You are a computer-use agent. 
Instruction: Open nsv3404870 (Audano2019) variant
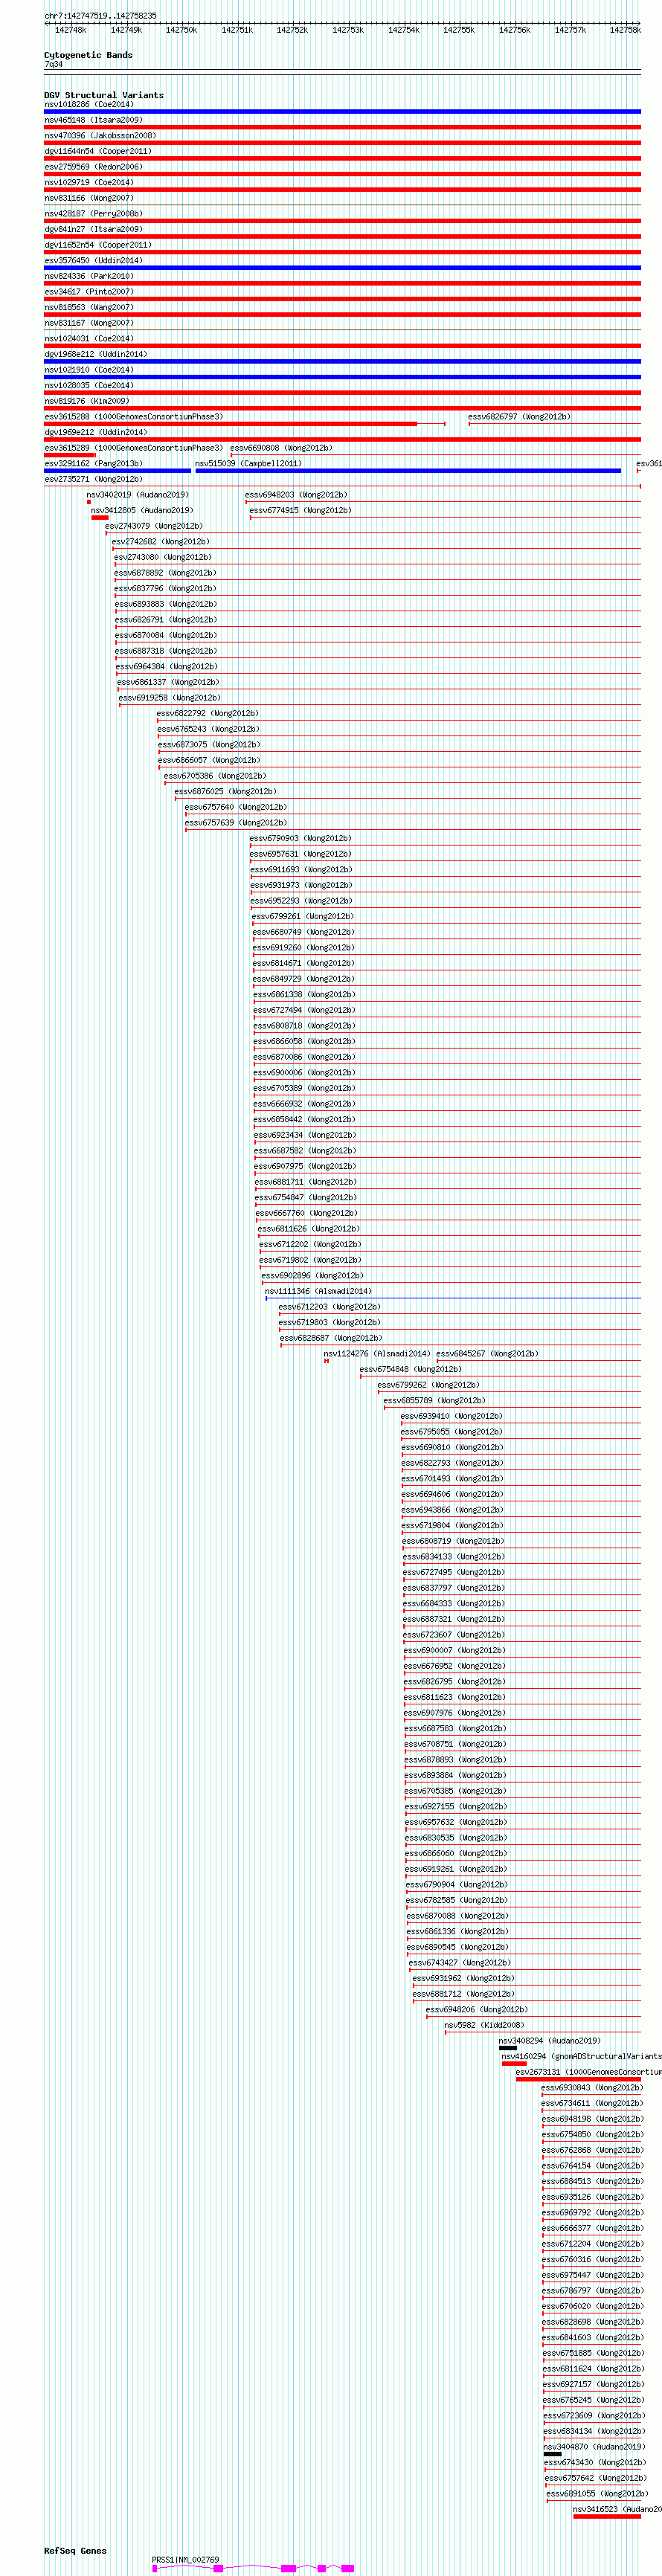click(x=594, y=2447)
